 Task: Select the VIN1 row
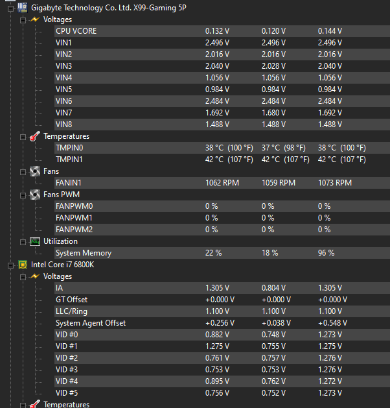click(x=222, y=43)
